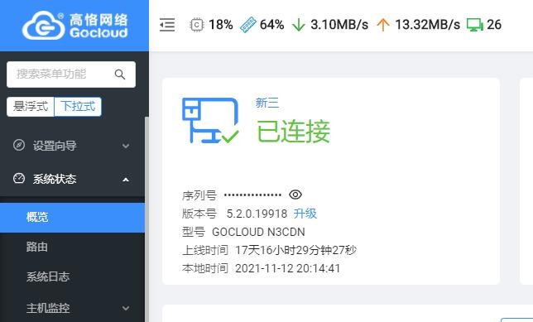The width and height of the screenshot is (533, 322).
Task: Open the 系统日志 menu item
Action: [72, 276]
